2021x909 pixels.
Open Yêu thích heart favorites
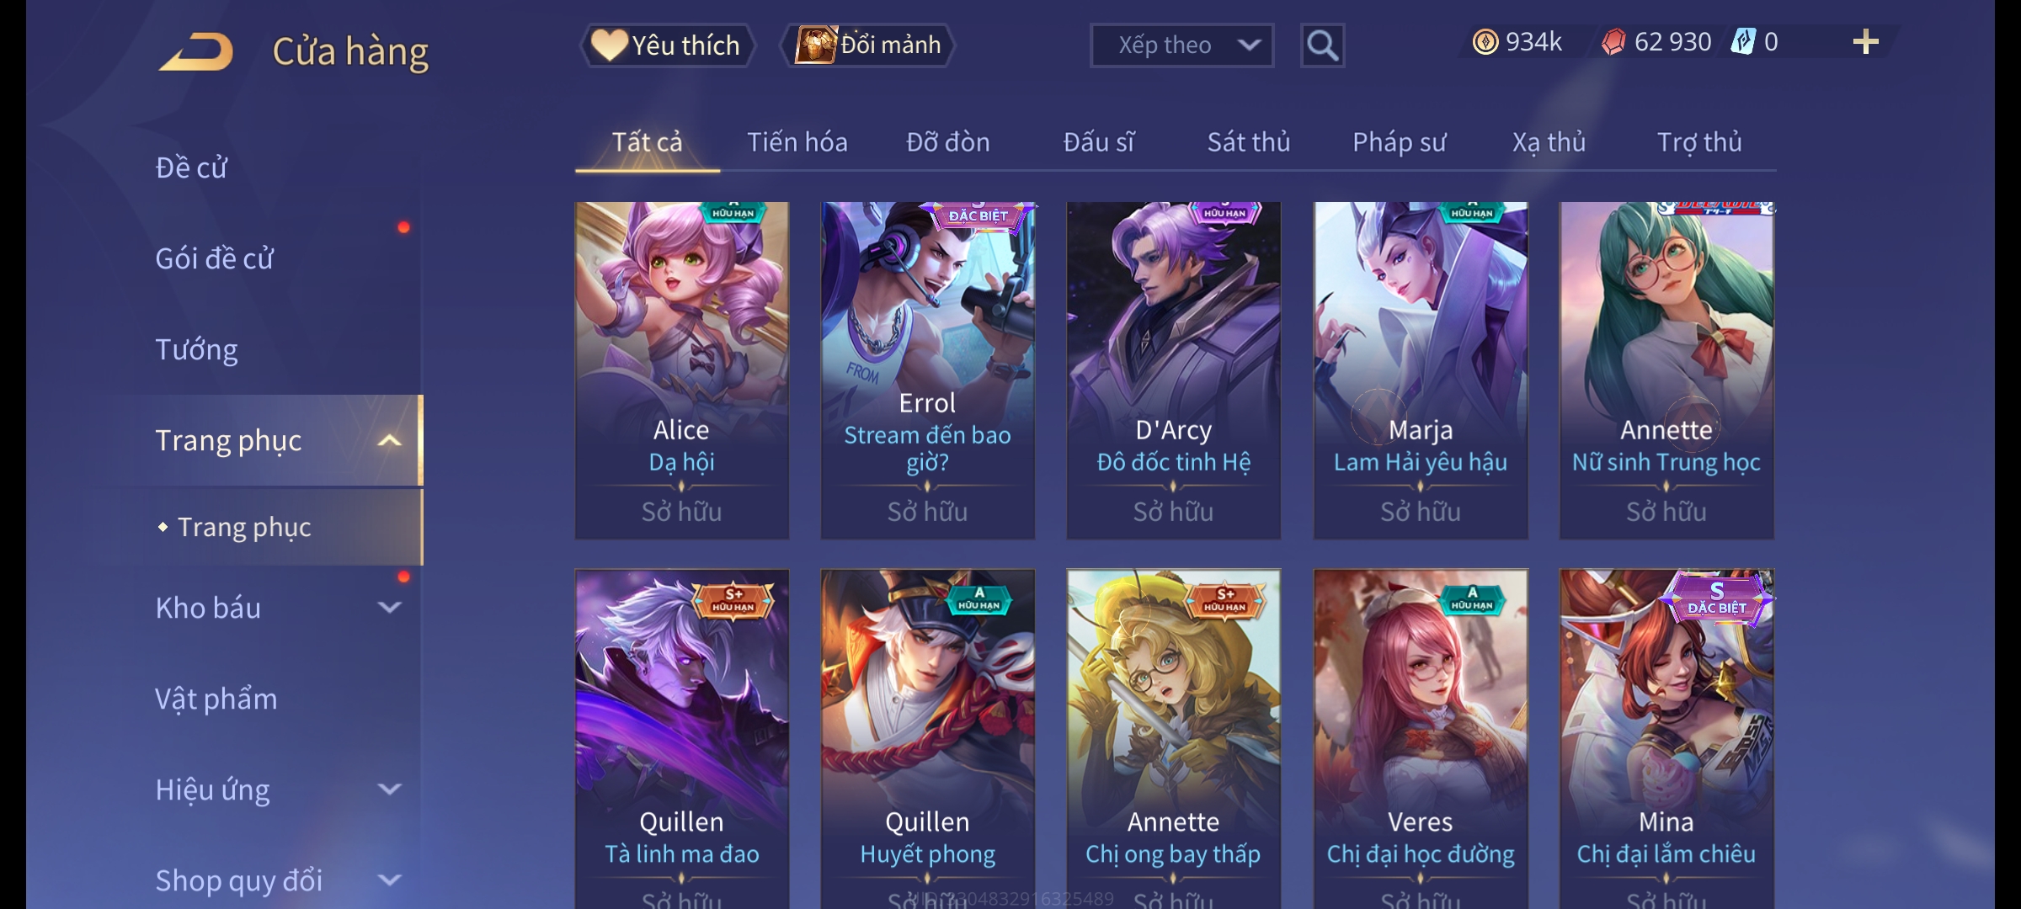point(667,45)
